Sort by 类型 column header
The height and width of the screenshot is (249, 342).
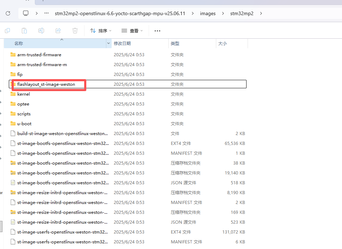pos(192,43)
